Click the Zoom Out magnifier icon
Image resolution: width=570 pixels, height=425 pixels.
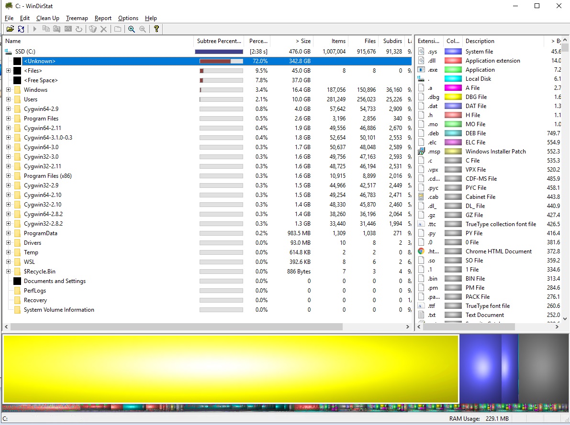tap(143, 29)
